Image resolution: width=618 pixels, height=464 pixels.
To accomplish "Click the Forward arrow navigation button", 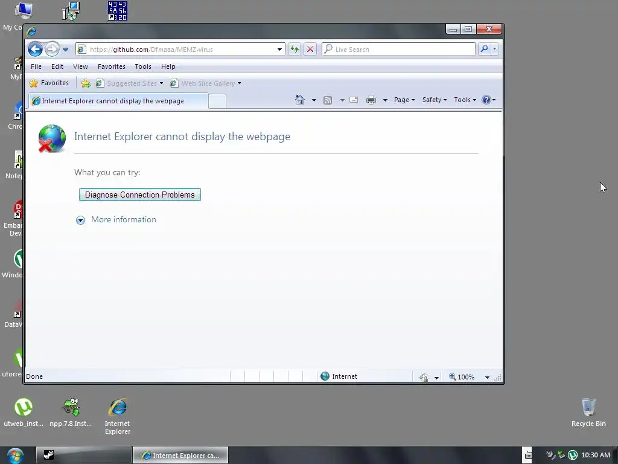I will click(52, 50).
